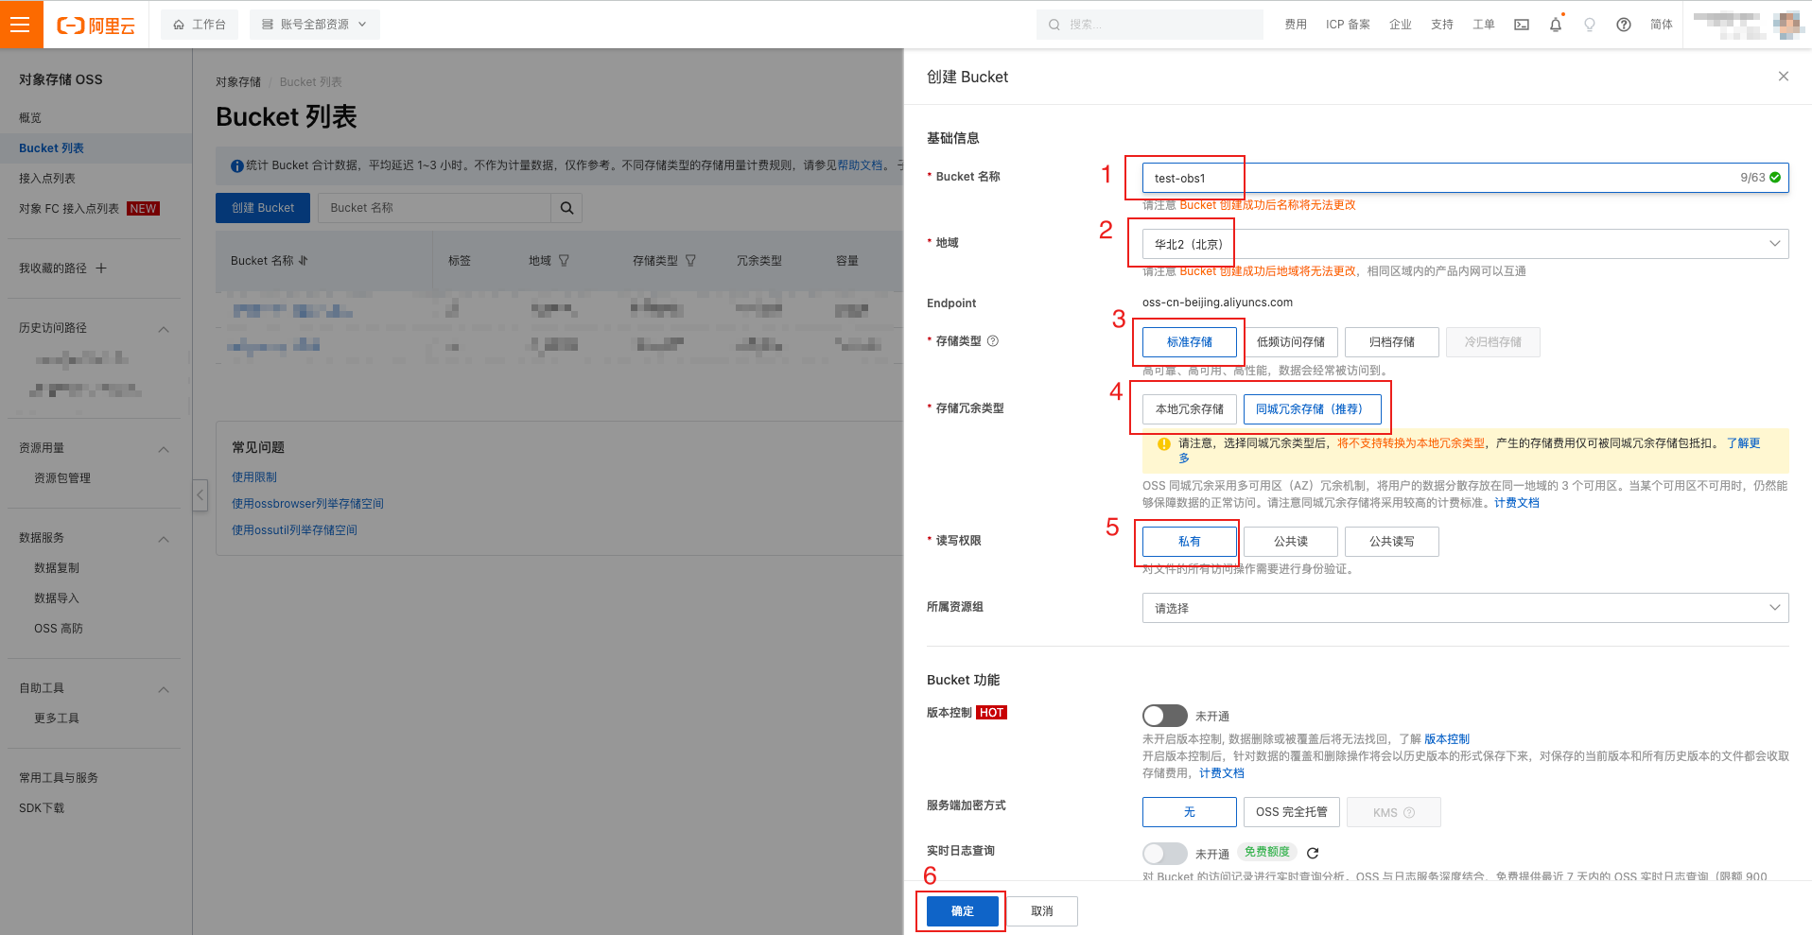The width and height of the screenshot is (1812, 935).
Task: Open the 地域 region dropdown
Action: 1465,244
